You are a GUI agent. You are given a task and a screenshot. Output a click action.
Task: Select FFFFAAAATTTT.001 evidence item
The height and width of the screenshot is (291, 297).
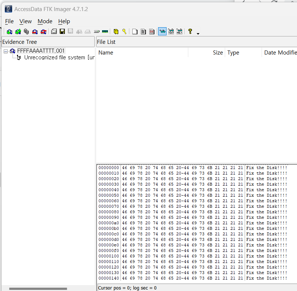41,51
